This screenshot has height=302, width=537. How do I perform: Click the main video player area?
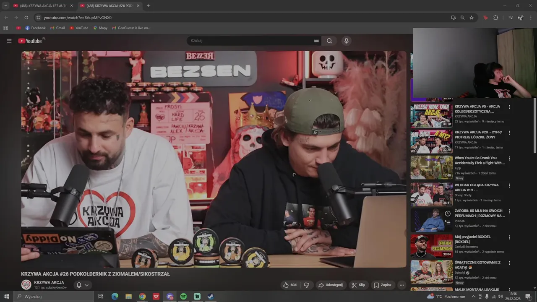pyautogui.click(x=214, y=159)
